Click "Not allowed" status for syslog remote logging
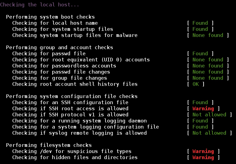The width and height of the screenshot is (236, 164). point(209,133)
